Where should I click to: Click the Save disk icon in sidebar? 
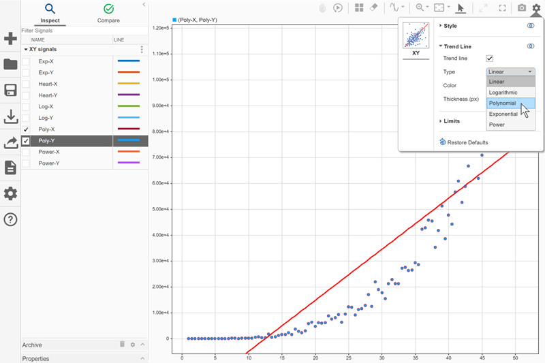click(10, 90)
